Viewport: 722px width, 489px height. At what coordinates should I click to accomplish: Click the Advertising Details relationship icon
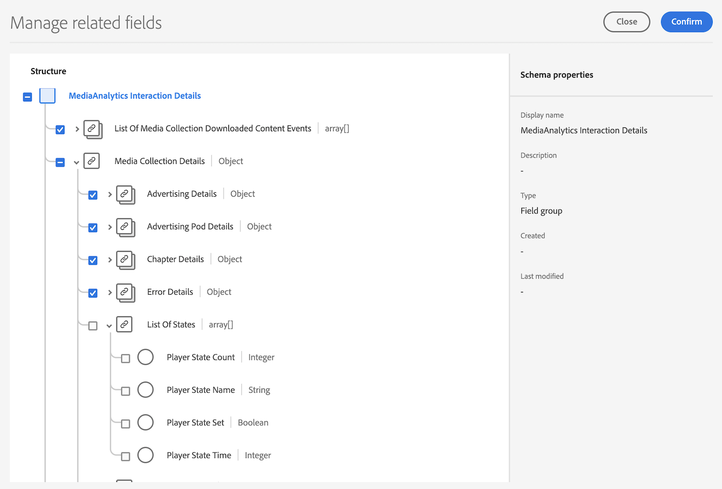125,194
